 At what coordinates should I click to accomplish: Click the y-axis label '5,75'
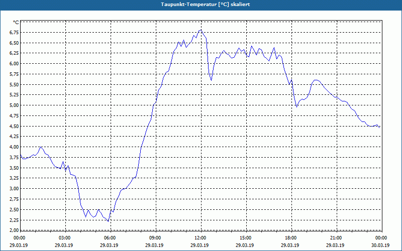click(15, 74)
